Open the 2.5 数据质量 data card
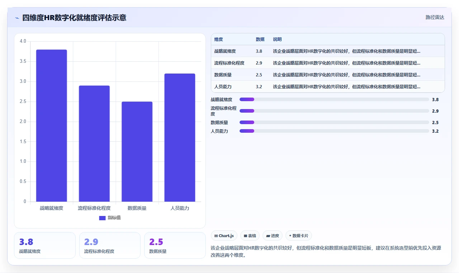This screenshot has width=459, height=273. [175, 245]
